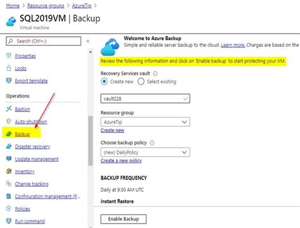The width and height of the screenshot is (300, 228).
Task: Click the Policies icon
Action: click(9, 208)
